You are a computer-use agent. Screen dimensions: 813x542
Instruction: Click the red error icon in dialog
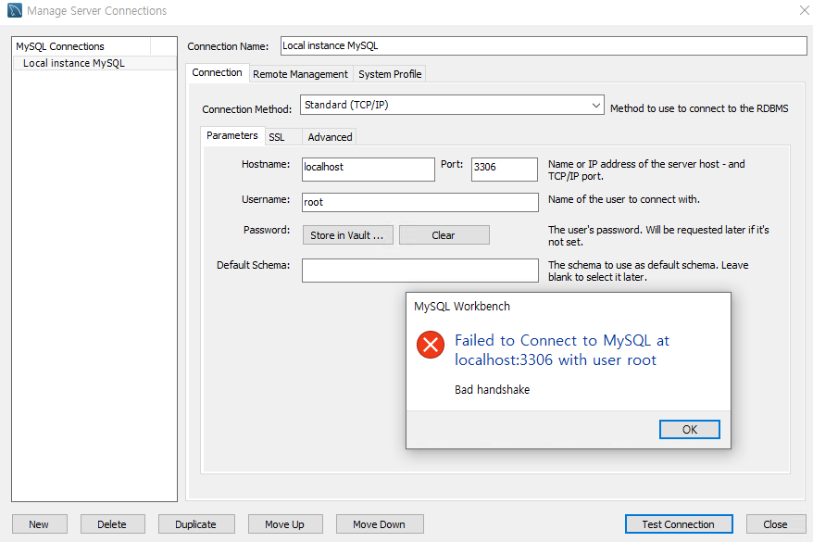pos(431,345)
